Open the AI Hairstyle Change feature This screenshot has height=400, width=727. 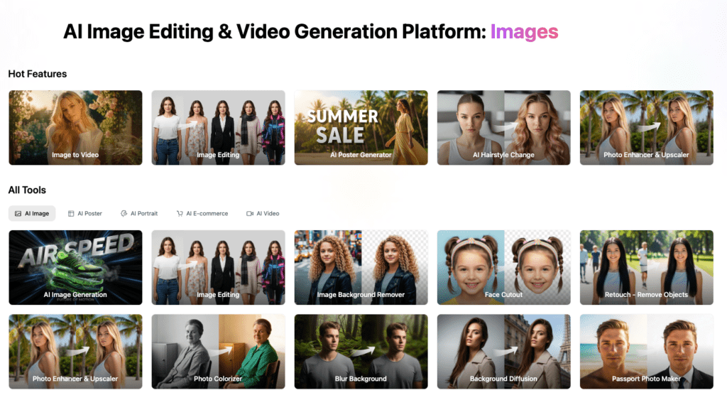503,128
